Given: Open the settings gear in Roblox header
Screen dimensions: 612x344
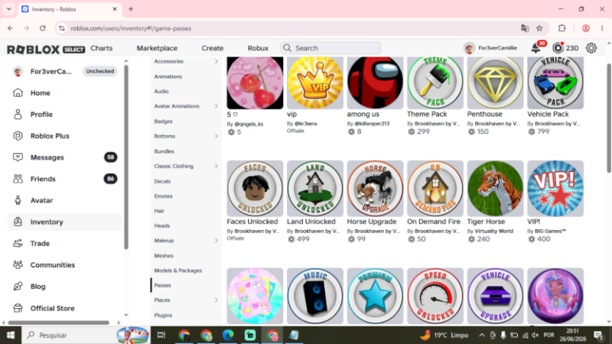Looking at the screenshot, I should 591,48.
